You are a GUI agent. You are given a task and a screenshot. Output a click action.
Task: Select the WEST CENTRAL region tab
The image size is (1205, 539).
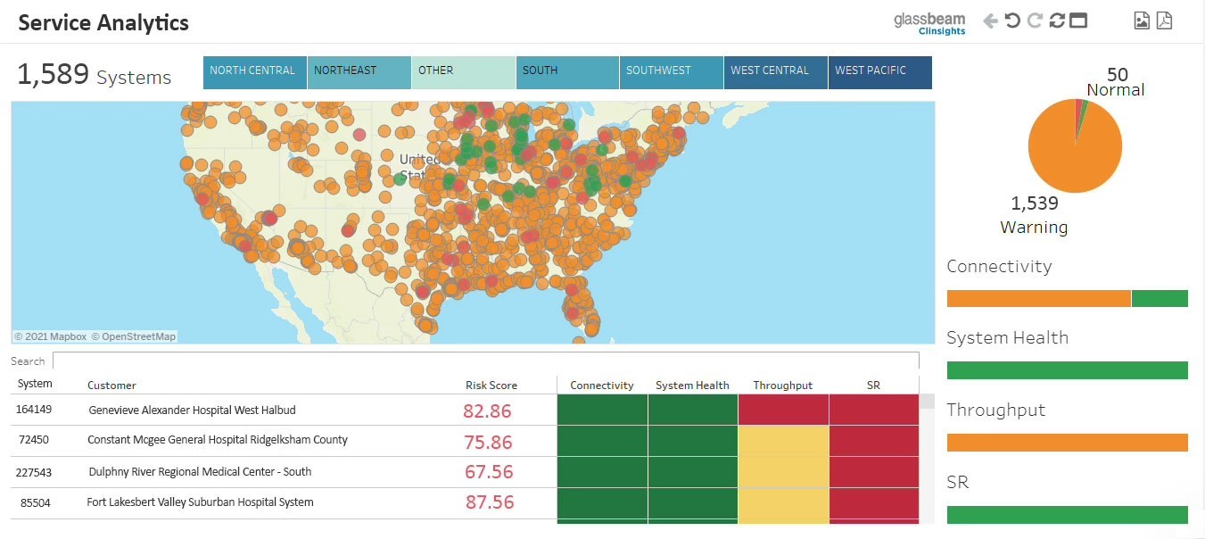point(776,73)
